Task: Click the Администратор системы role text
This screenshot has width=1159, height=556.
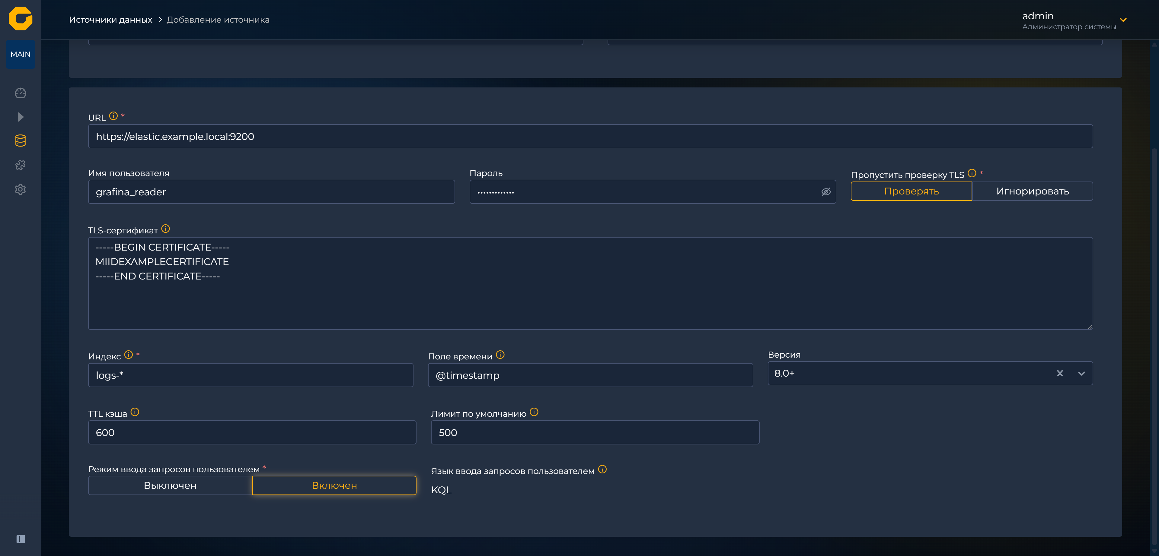Action: [1069, 27]
